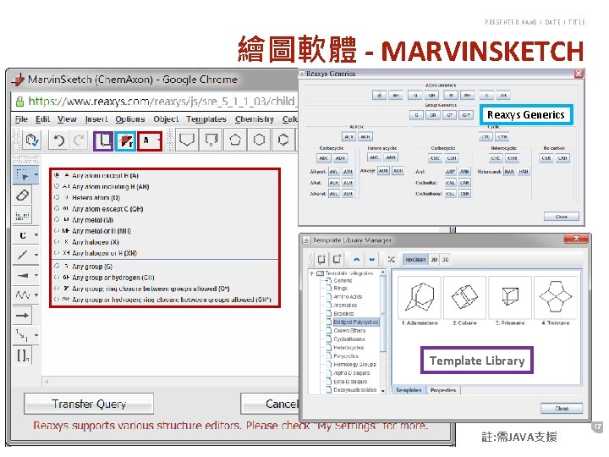Choose the wedge bond tool
The height and width of the screenshot is (457, 609).
pos(23,275)
